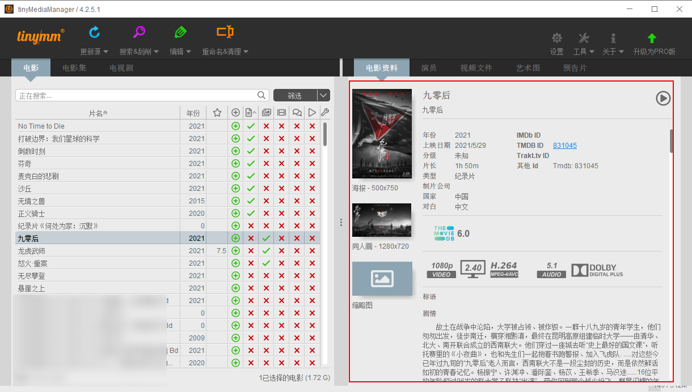692x392 pixels.
Task: Click the orange Rename & Cleanup icon
Action: pyautogui.click(x=225, y=32)
